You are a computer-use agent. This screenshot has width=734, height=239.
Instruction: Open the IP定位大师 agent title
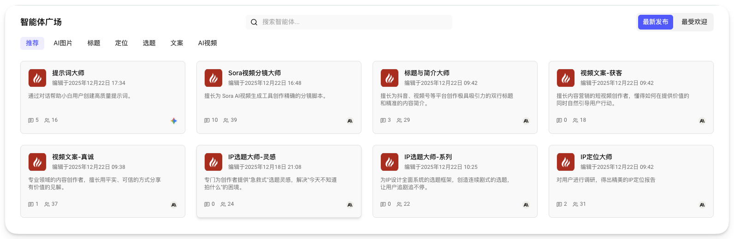(x=596, y=157)
